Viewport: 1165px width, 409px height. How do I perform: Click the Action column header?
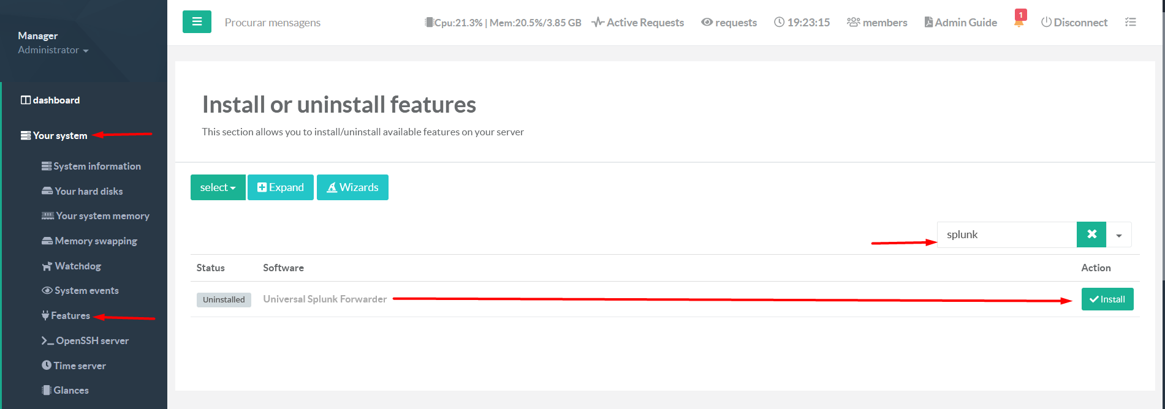(x=1096, y=268)
